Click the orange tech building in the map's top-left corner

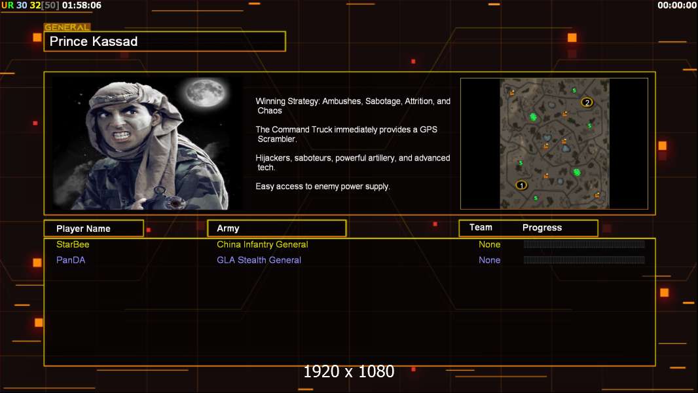pyautogui.click(x=511, y=92)
